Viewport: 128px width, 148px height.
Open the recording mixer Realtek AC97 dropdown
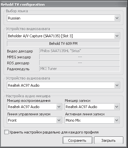click(x=92, y=107)
